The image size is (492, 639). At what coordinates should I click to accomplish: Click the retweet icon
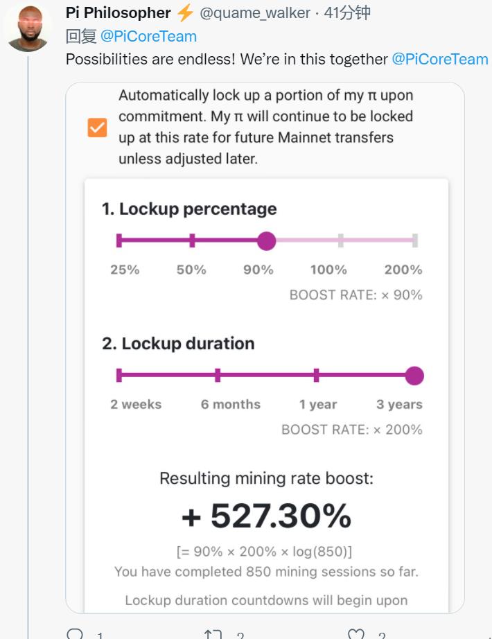[x=213, y=634]
